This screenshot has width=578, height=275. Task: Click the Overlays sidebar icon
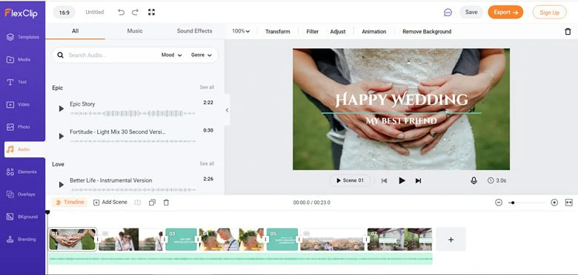10,194
